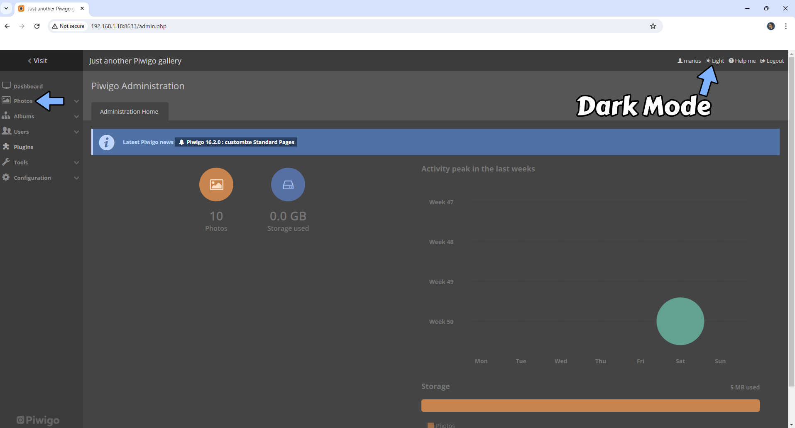Click the Logout link
Viewport: 795px width, 428px height.
point(772,61)
